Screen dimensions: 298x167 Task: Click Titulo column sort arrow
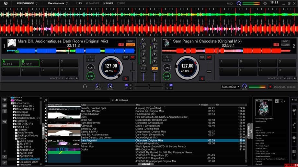[x=199, y=105]
